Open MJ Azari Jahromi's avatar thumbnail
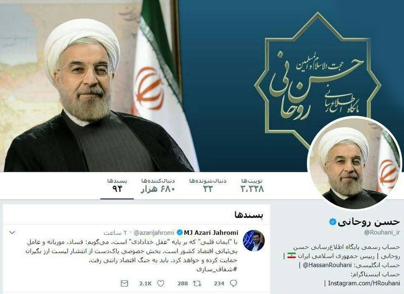The width and height of the screenshot is (404, 294). tap(254, 240)
